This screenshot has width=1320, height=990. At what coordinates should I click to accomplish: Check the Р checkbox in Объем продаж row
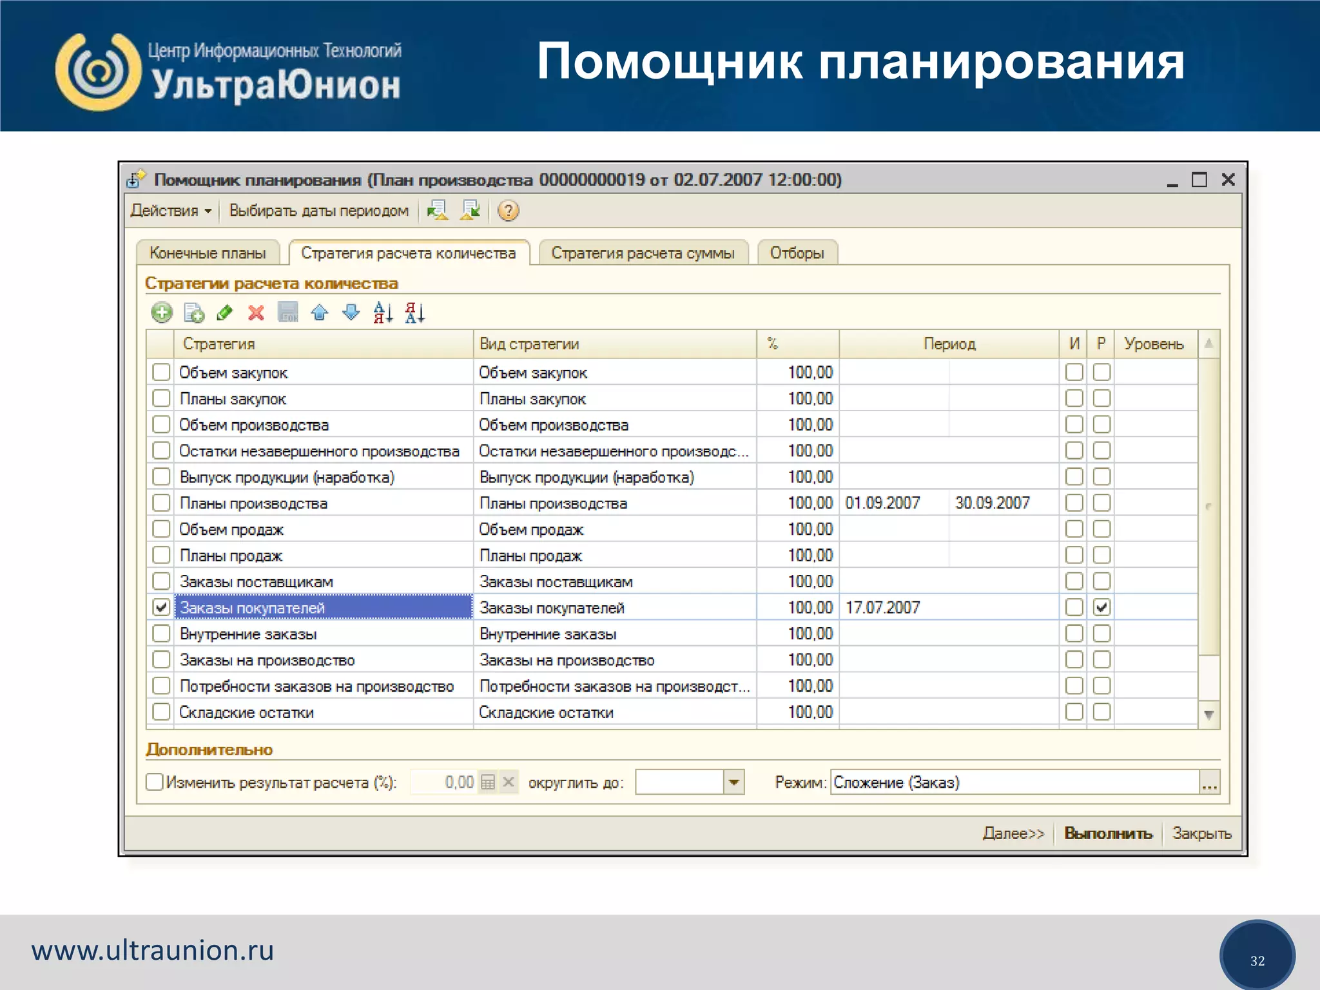[x=1102, y=529]
